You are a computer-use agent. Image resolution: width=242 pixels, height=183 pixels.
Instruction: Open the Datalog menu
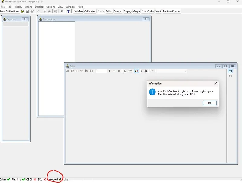39,7
